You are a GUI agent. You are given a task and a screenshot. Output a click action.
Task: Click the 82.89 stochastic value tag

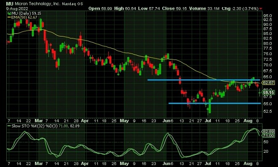point(268,132)
